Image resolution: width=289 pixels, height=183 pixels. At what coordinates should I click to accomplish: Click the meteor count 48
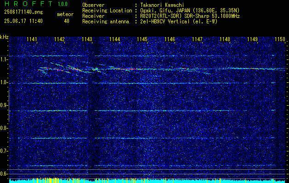point(67,21)
